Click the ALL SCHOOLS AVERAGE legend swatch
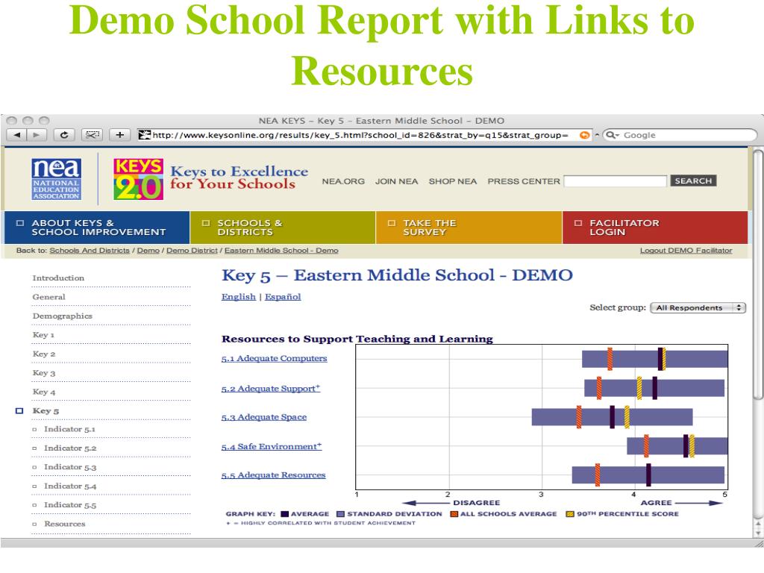Viewport: 764px width, 573px height. (454, 514)
